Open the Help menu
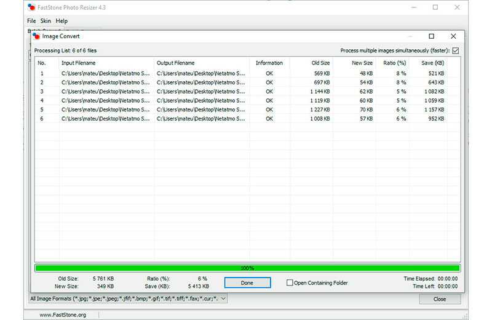The image size is (492, 320). [61, 21]
